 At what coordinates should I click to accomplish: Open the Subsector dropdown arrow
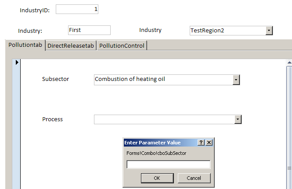[236, 80]
